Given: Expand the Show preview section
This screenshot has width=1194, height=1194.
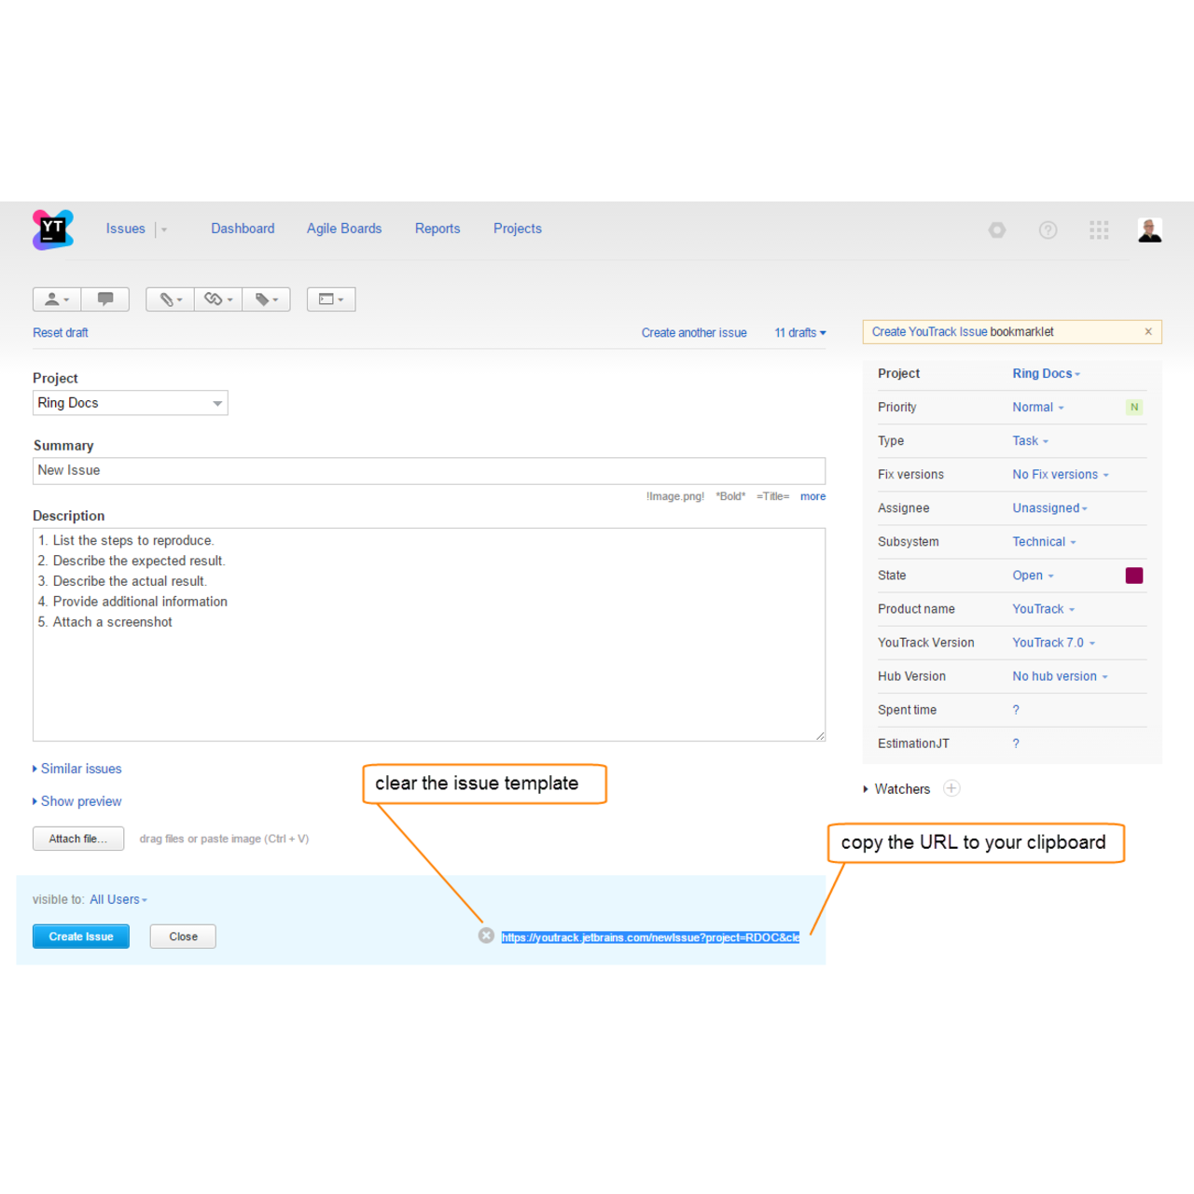Looking at the screenshot, I should click(80, 800).
